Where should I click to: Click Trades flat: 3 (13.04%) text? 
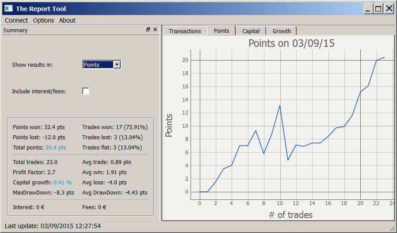[x=112, y=147]
